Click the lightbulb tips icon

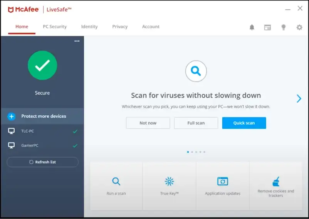(x=284, y=27)
